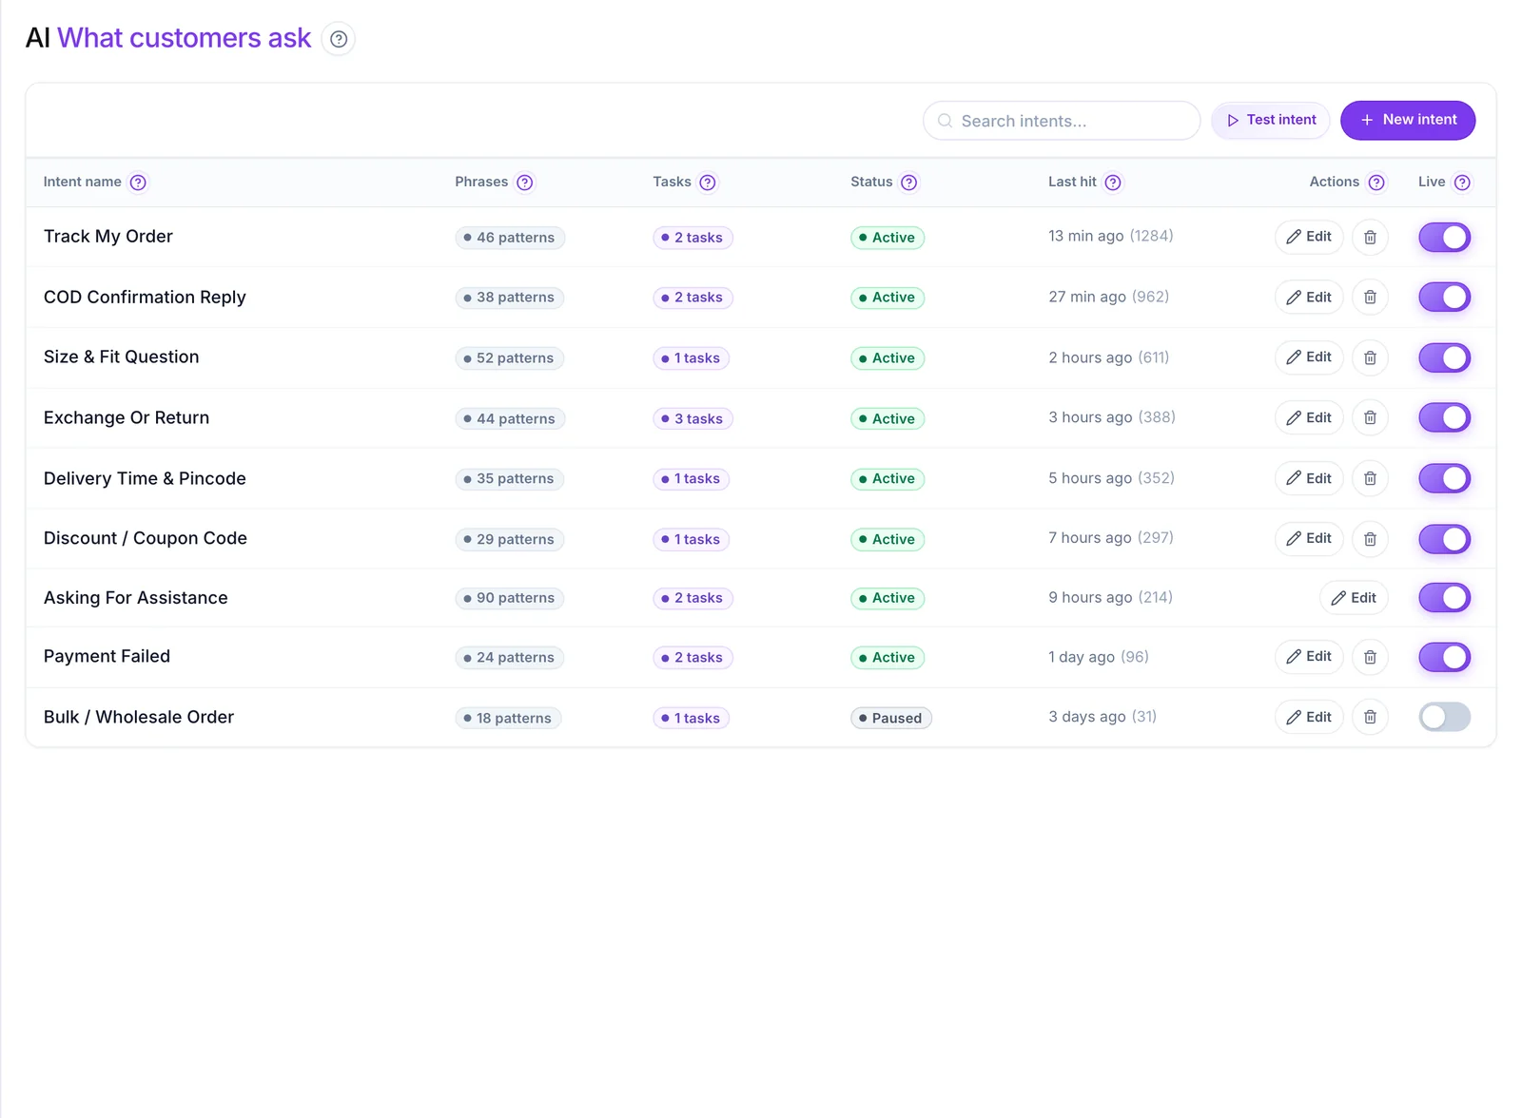
Task: Click the 90 patterns badge
Action: pyautogui.click(x=510, y=598)
